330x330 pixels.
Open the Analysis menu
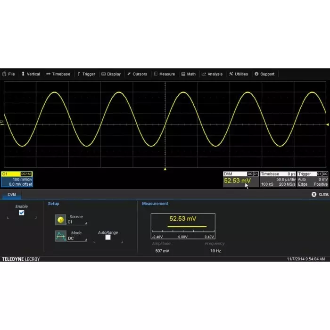pyautogui.click(x=212, y=74)
